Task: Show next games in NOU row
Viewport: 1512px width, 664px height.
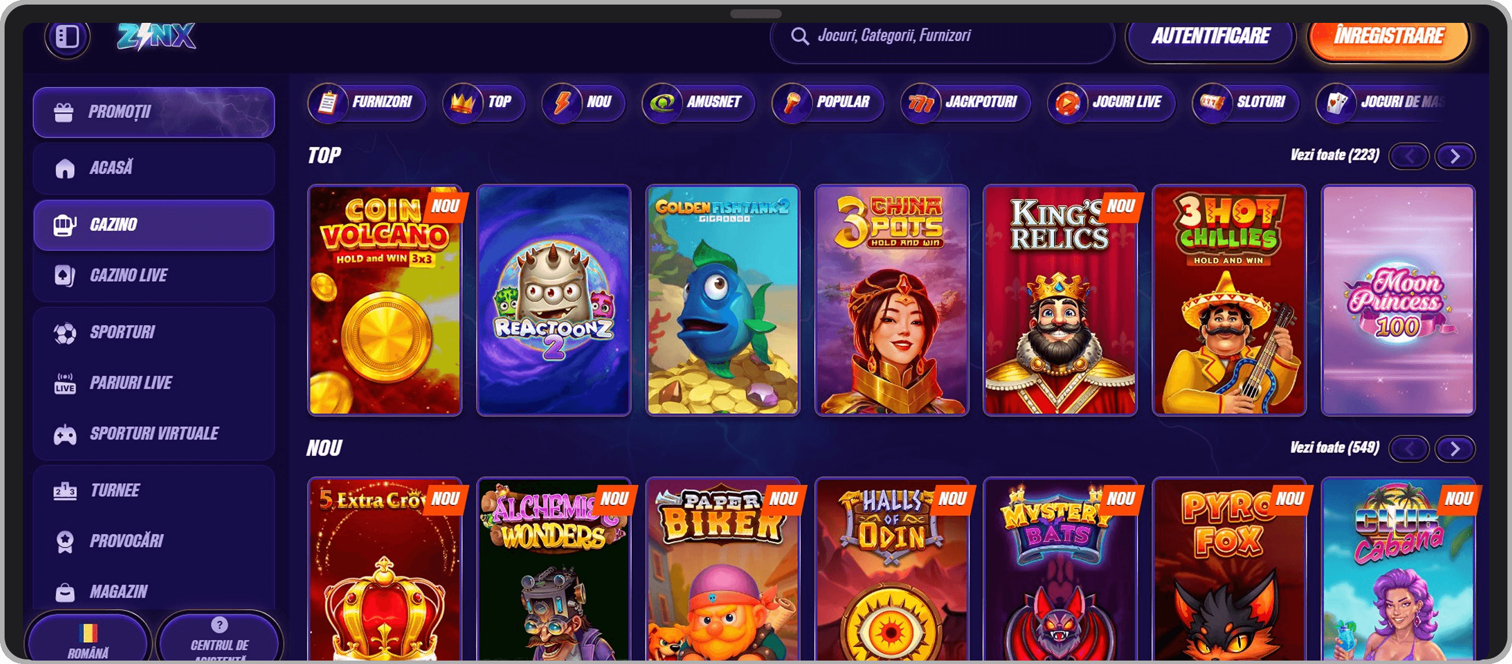Action: click(x=1455, y=449)
